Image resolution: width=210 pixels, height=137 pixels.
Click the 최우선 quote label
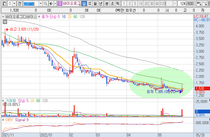(x=130, y=10)
